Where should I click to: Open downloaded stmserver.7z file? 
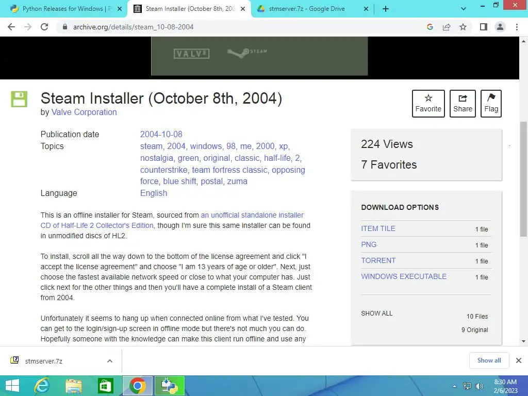(x=44, y=361)
